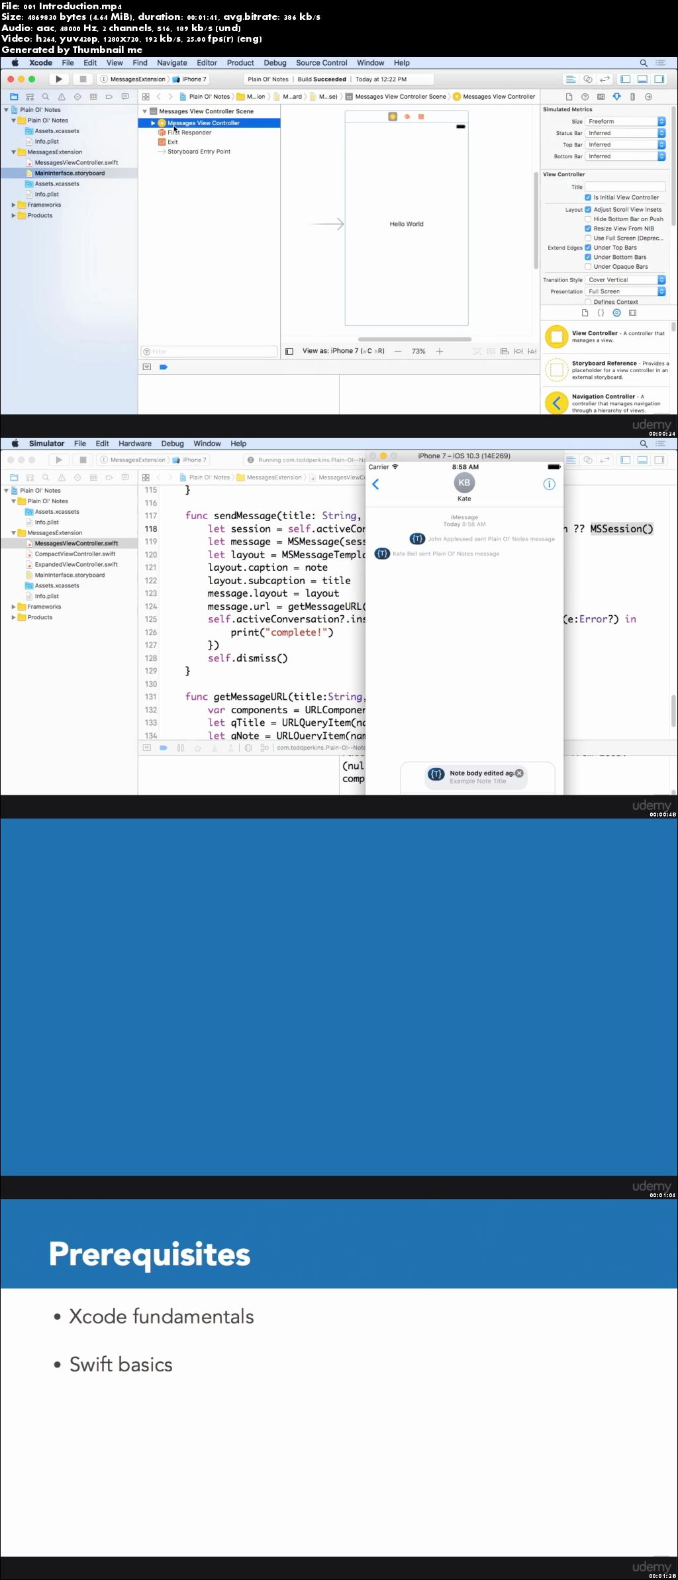Expand the selected 'Messages View Controller' outline row
The height and width of the screenshot is (1580, 678).
tap(153, 123)
